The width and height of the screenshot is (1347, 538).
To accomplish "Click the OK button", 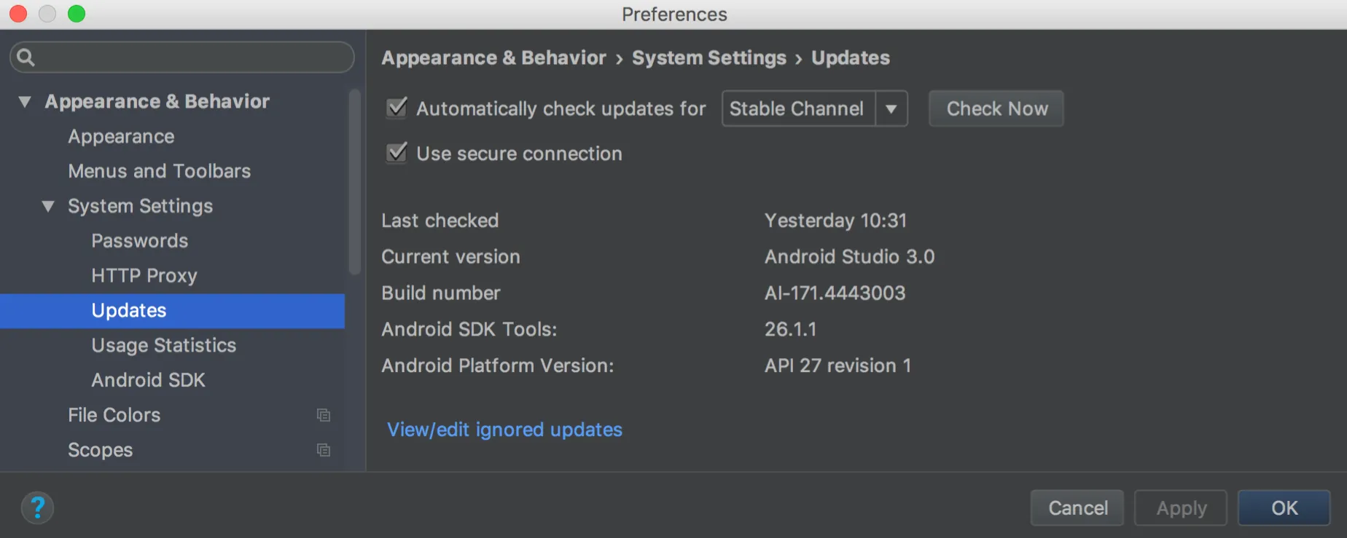I will tap(1284, 507).
